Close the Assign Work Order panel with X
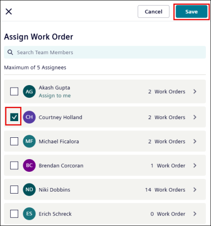This screenshot has width=211, height=226. click(9, 12)
